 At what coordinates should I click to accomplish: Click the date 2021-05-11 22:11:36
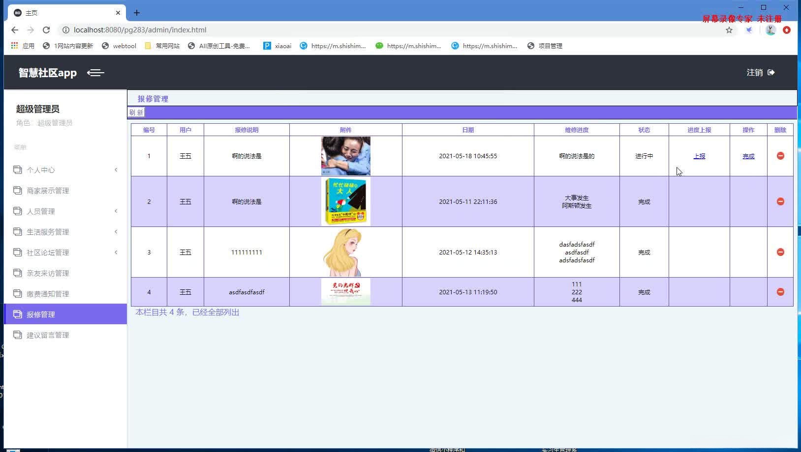468,202
